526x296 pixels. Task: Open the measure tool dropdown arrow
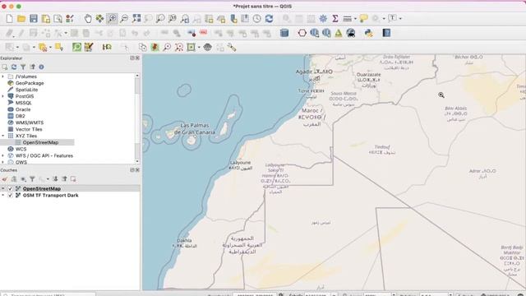pyautogui.click(x=355, y=19)
